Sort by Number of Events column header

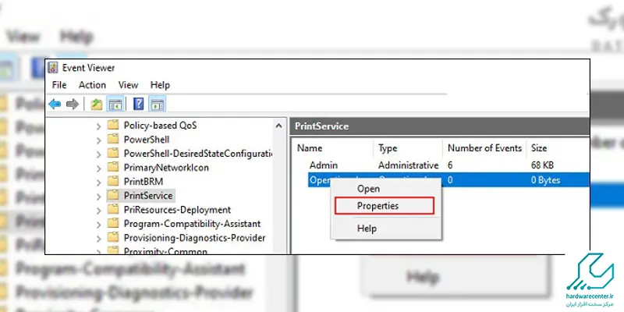tap(484, 148)
